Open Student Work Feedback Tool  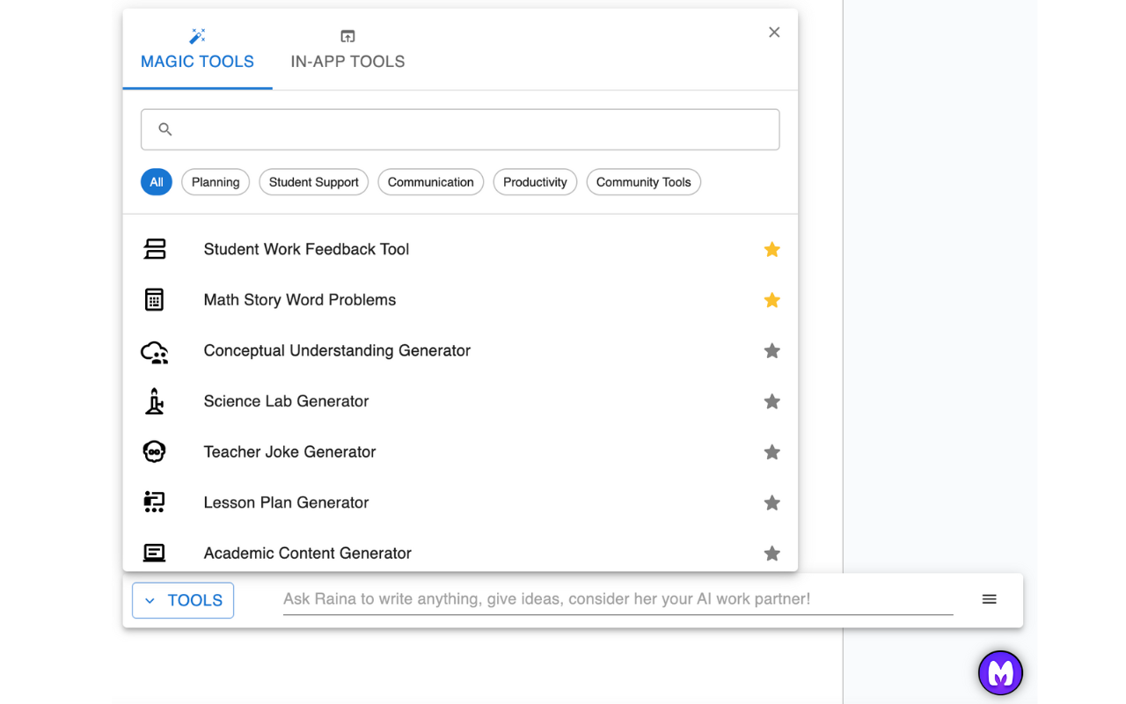[306, 249]
